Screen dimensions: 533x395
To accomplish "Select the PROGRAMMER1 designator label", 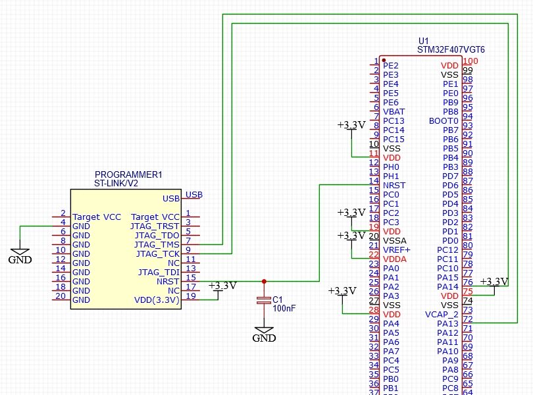I will point(128,174).
